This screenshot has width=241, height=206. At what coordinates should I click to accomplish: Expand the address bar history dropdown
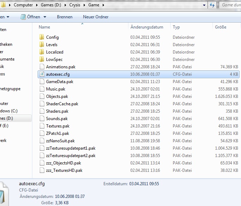pyautogui.click(x=204, y=5)
